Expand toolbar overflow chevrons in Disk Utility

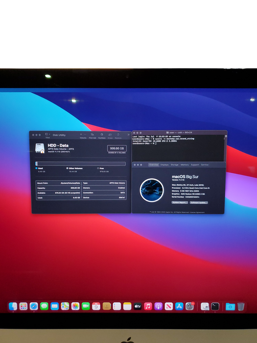(x=128, y=135)
